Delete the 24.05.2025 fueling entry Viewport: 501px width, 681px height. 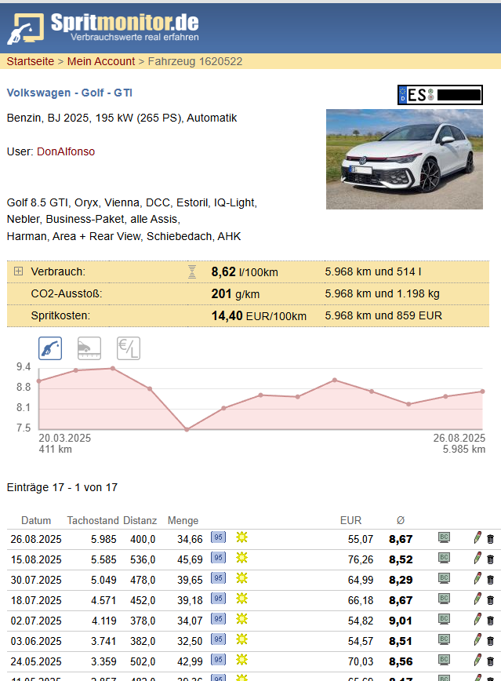point(490,661)
